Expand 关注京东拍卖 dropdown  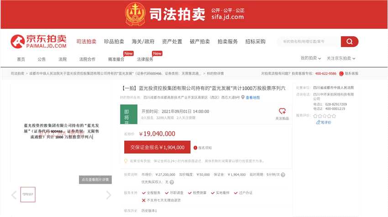click(x=341, y=58)
